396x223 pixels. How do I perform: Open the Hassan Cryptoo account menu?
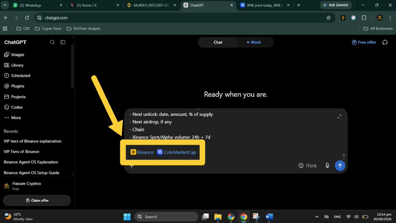(36, 186)
